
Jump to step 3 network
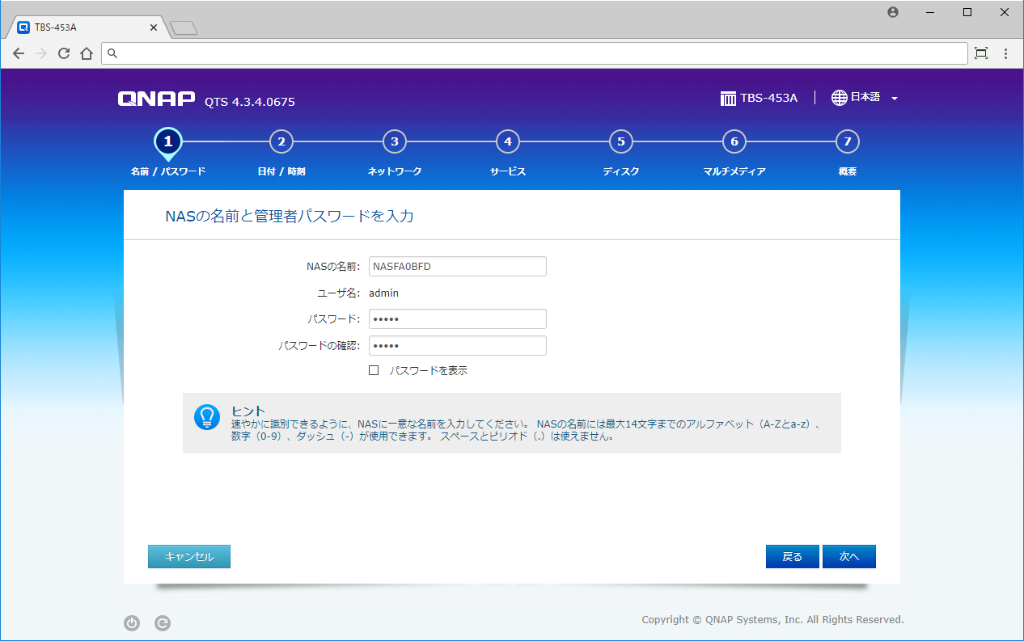(x=394, y=142)
